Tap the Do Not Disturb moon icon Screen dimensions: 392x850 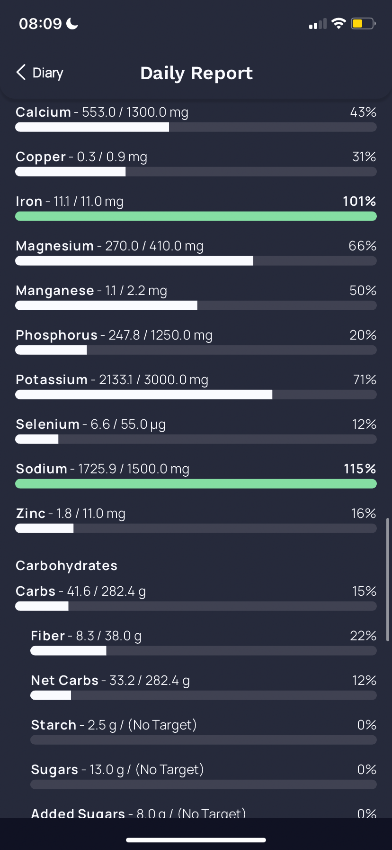(x=72, y=23)
